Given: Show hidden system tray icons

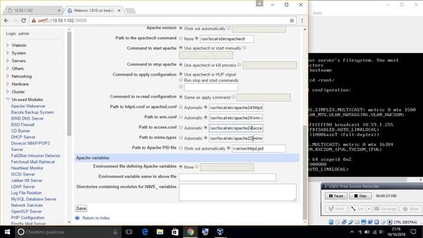Looking at the screenshot, I should tap(352, 232).
